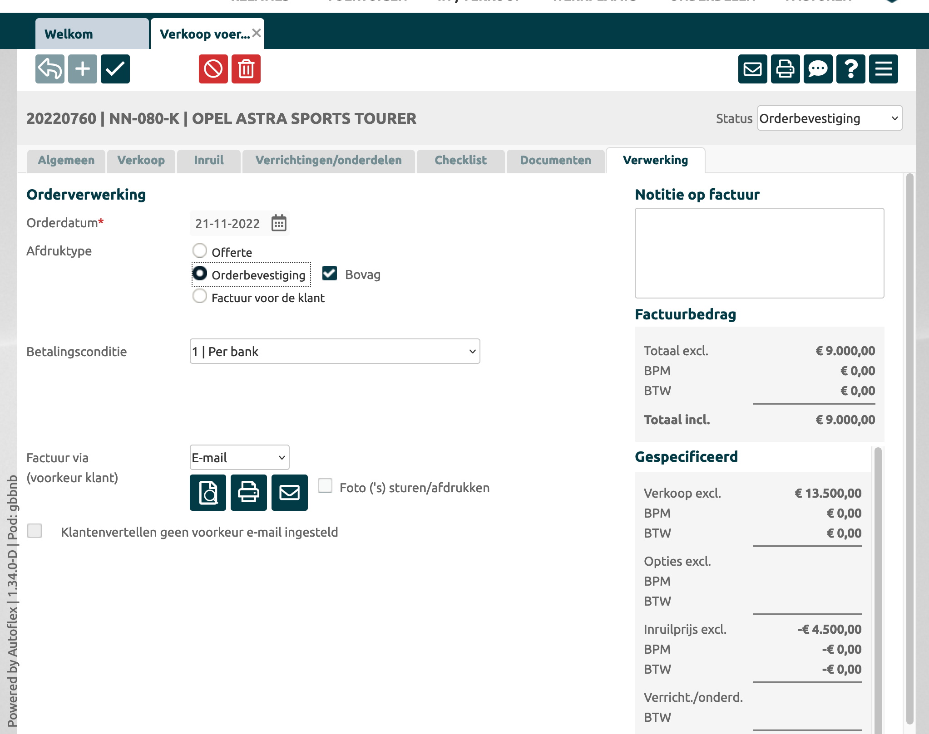This screenshot has height=734, width=929.
Task: Click into the Notitie op factuur field
Action: (x=759, y=253)
